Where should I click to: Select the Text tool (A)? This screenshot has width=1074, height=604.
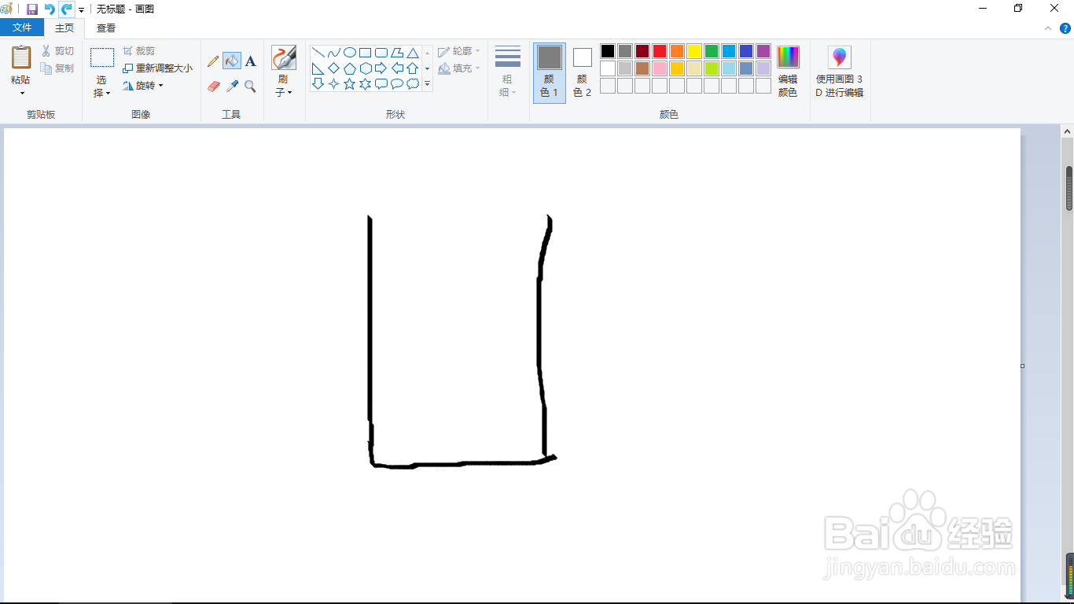tap(250, 61)
